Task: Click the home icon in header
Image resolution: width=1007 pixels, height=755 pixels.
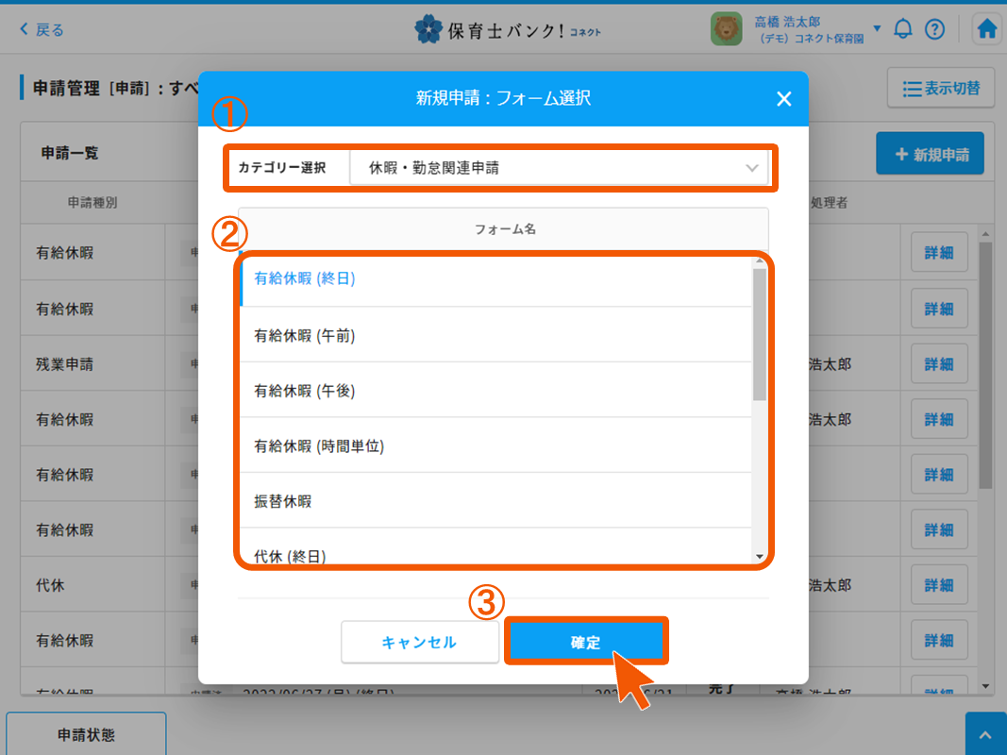Action: (x=986, y=29)
